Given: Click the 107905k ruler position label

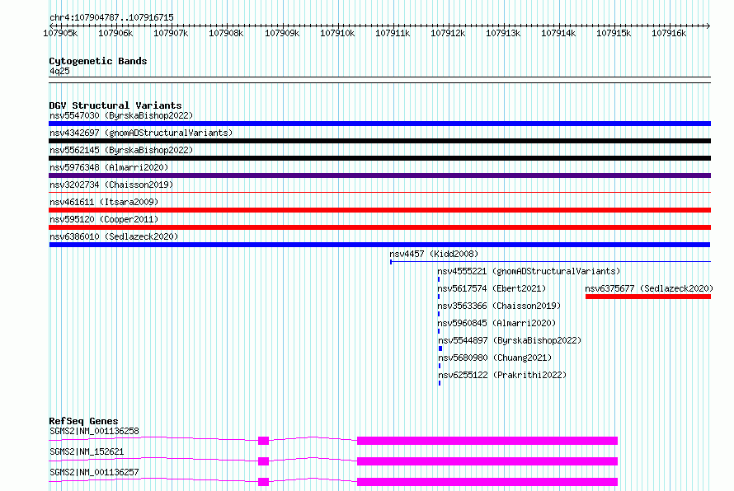Looking at the screenshot, I should click(60, 33).
